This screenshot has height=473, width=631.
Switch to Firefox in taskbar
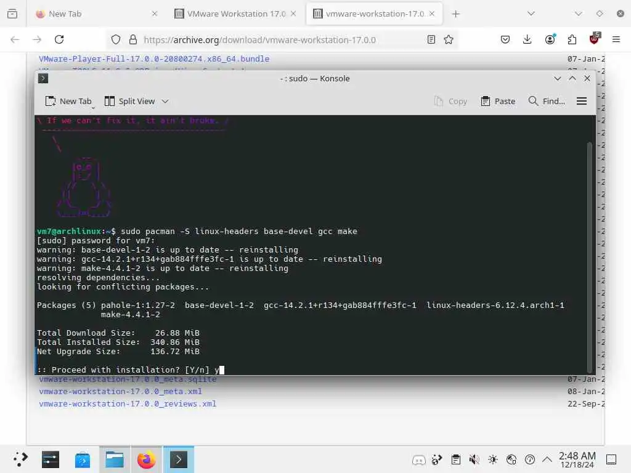147,459
